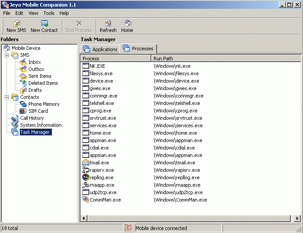Viewport: 303px width, 233px height.
Task: Switch to the Processes tab
Action: point(138,49)
